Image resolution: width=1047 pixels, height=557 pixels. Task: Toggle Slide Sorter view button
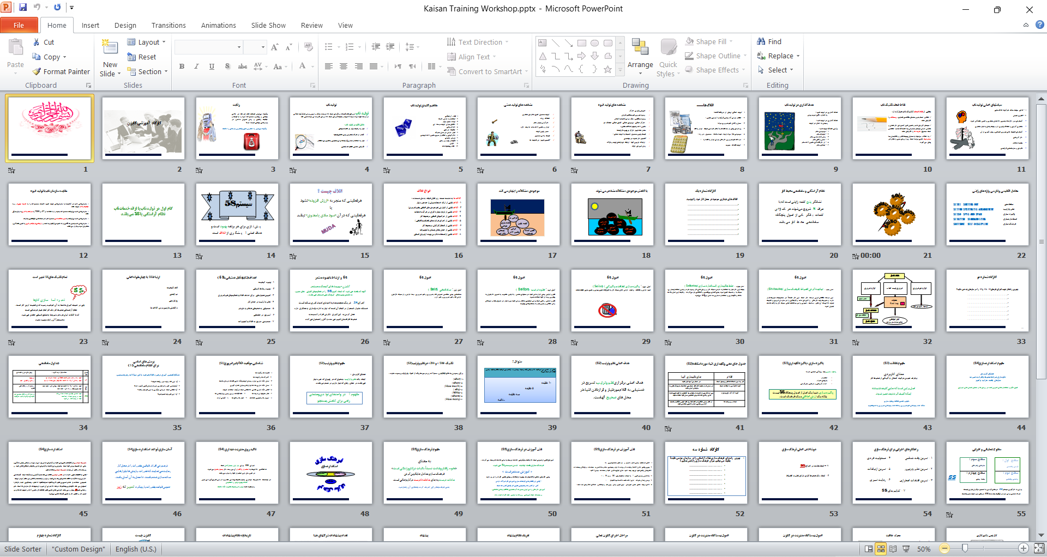tap(881, 549)
